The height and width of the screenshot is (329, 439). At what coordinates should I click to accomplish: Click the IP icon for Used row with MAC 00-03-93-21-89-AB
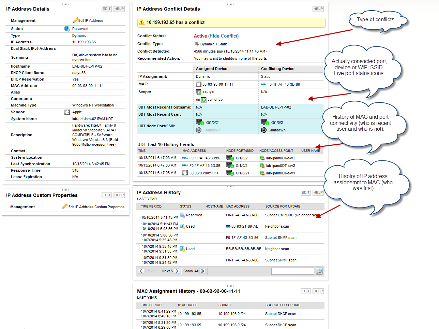coord(182,226)
